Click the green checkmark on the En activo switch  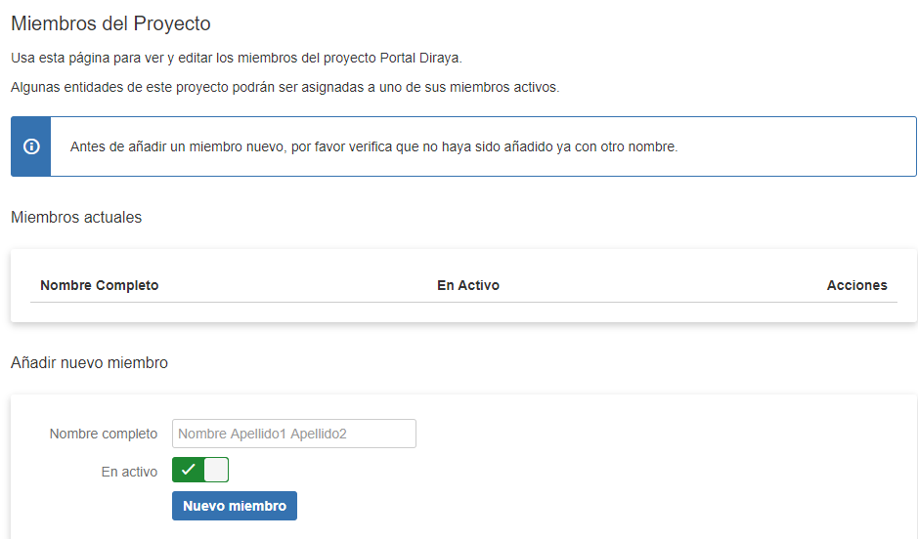click(x=188, y=470)
